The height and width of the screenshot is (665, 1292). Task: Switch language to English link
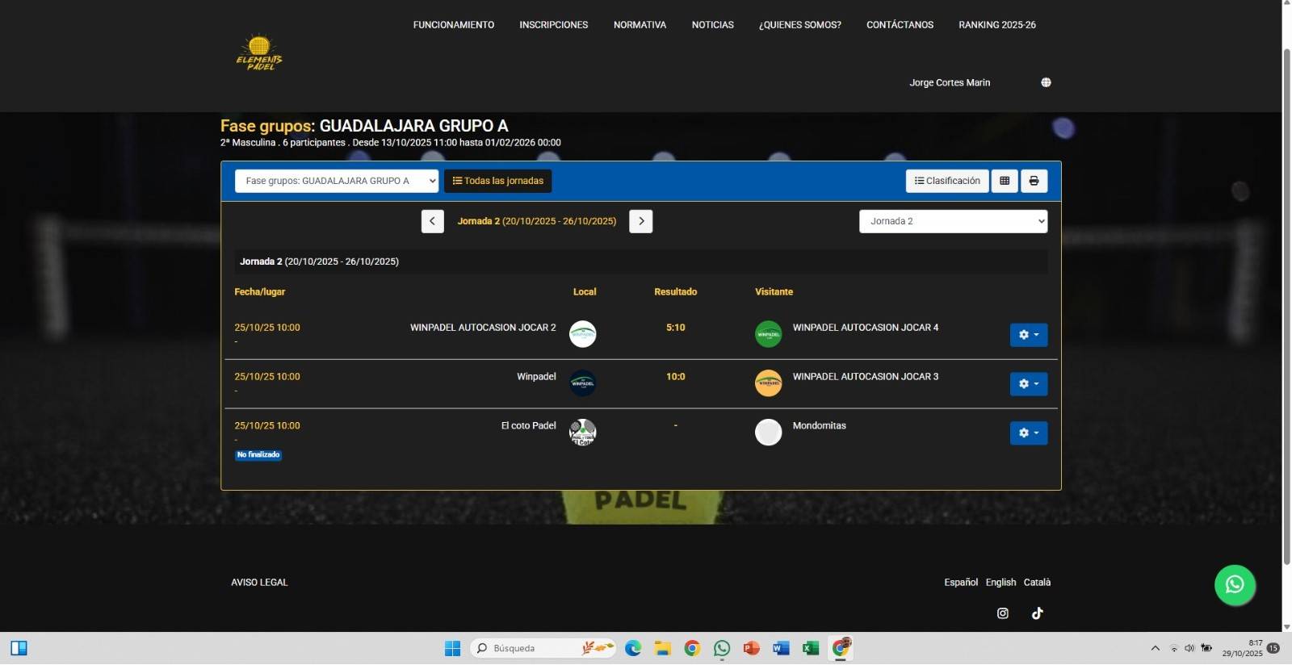coord(1000,583)
